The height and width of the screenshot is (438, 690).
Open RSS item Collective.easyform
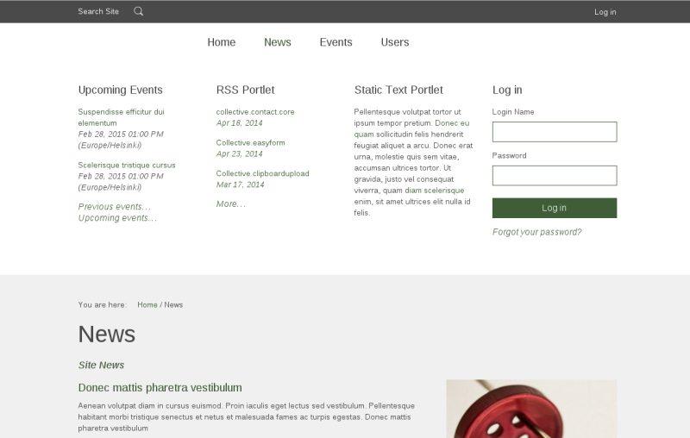pos(250,142)
